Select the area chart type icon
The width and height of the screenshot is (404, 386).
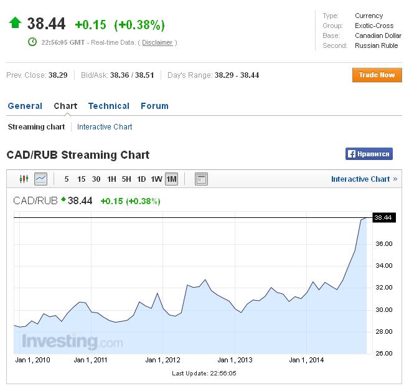(x=40, y=179)
